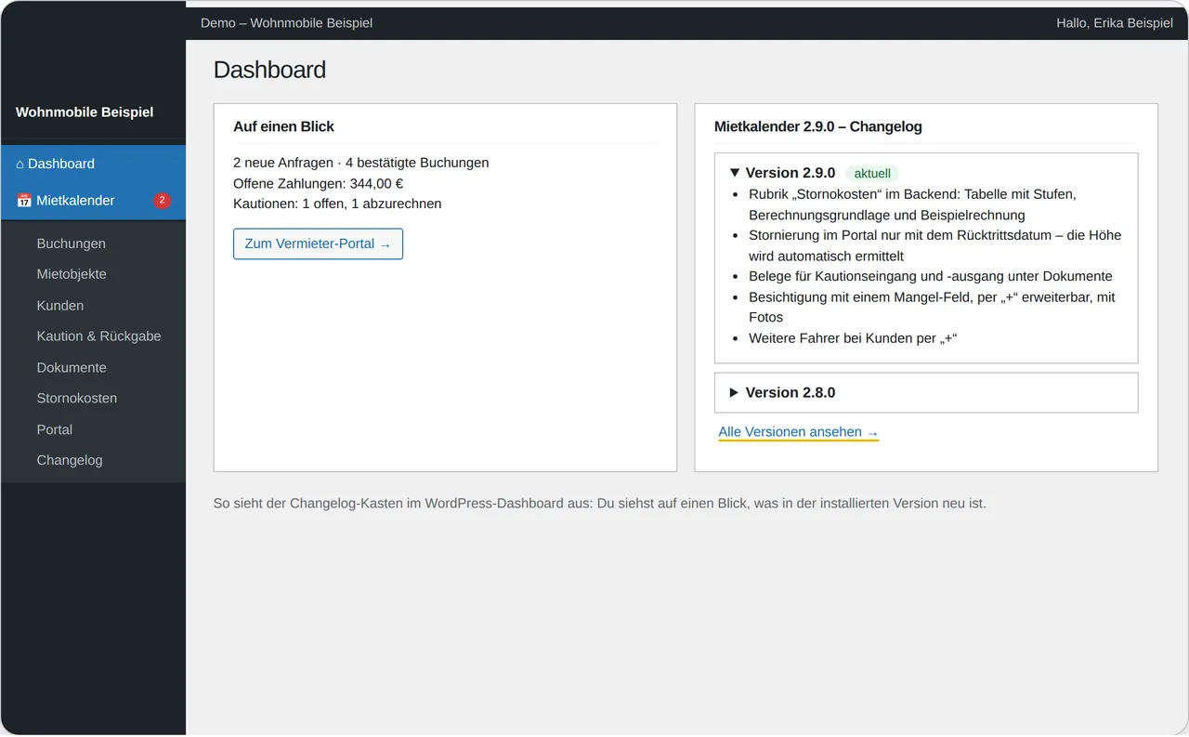Screen dimensions: 1189x737
Task: Click the 2 neue Anfragen summary line
Action: (x=361, y=163)
